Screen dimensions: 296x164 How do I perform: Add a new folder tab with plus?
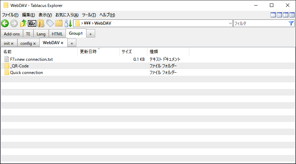(72, 43)
